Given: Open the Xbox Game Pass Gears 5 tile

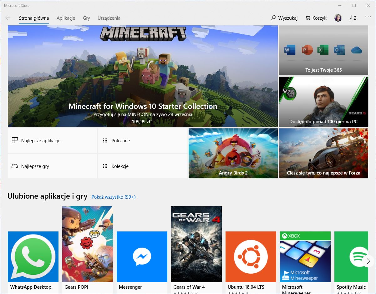Looking at the screenshot, I should 323,102.
